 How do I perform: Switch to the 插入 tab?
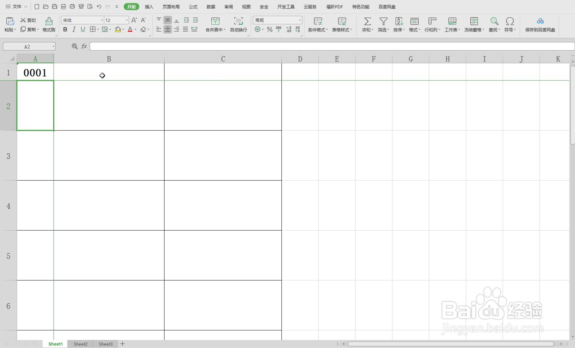tap(149, 7)
